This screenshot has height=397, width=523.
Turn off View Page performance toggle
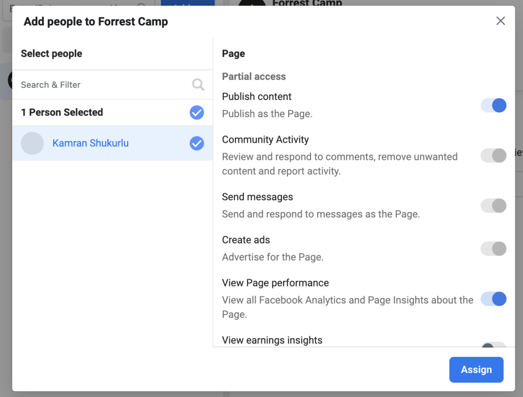pos(493,299)
